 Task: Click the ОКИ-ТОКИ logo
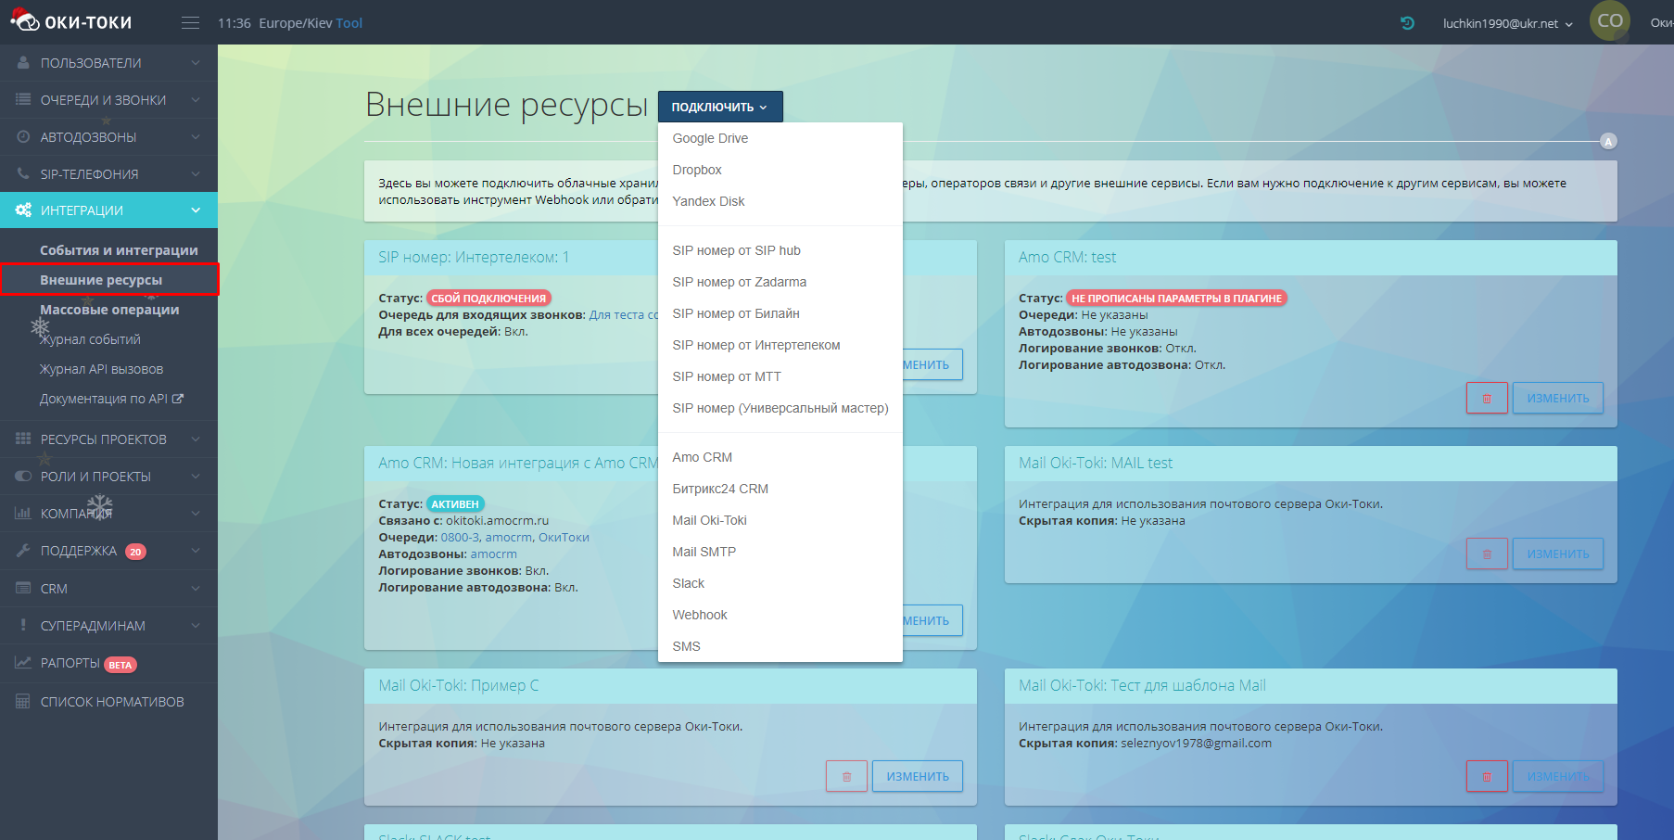(71, 20)
